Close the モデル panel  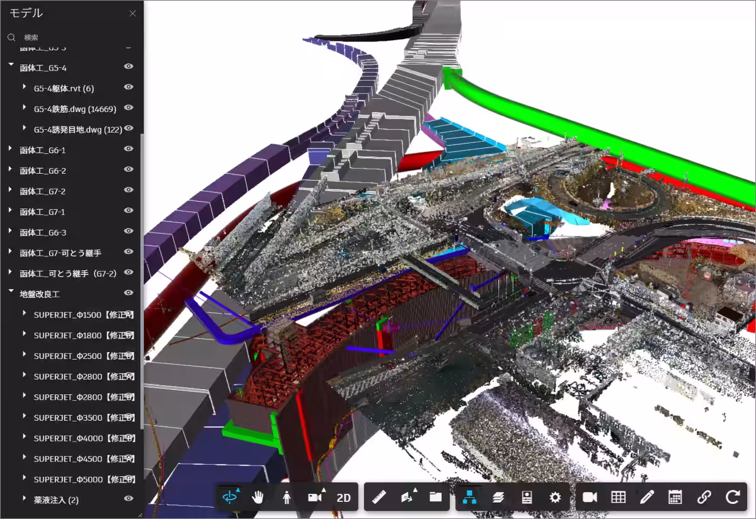(x=132, y=13)
